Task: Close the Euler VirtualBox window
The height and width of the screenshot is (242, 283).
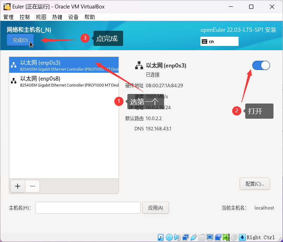Action: (272, 7)
